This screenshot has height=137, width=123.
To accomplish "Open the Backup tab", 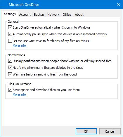I will point(39,15).
